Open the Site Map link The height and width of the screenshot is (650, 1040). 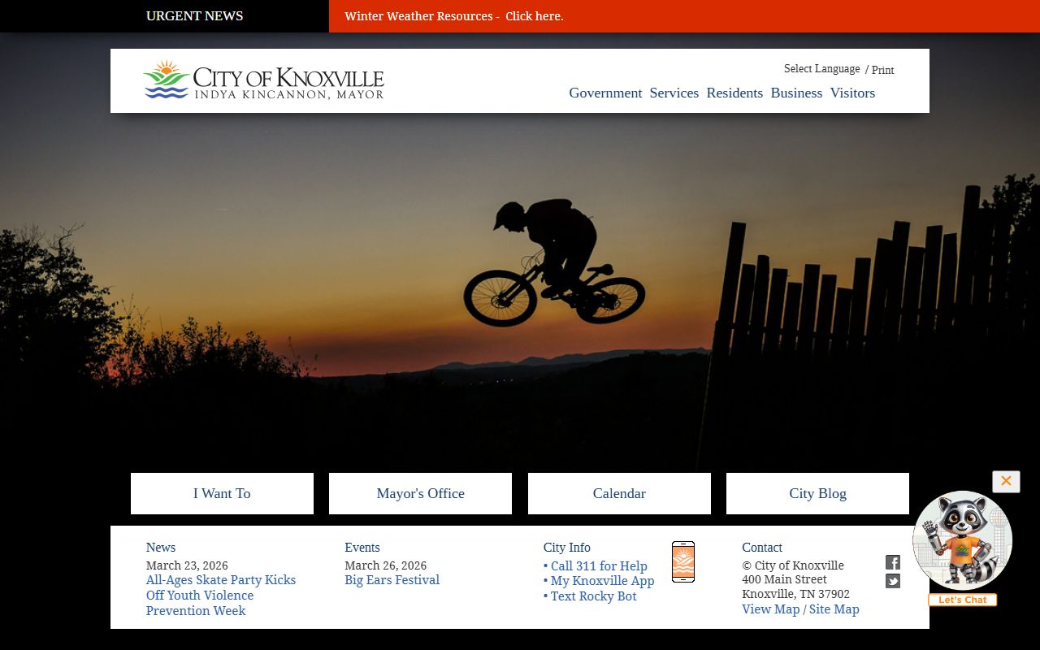834,609
